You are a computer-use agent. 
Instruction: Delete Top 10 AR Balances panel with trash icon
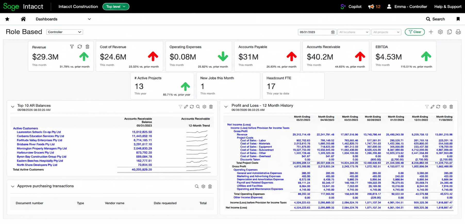point(211,107)
